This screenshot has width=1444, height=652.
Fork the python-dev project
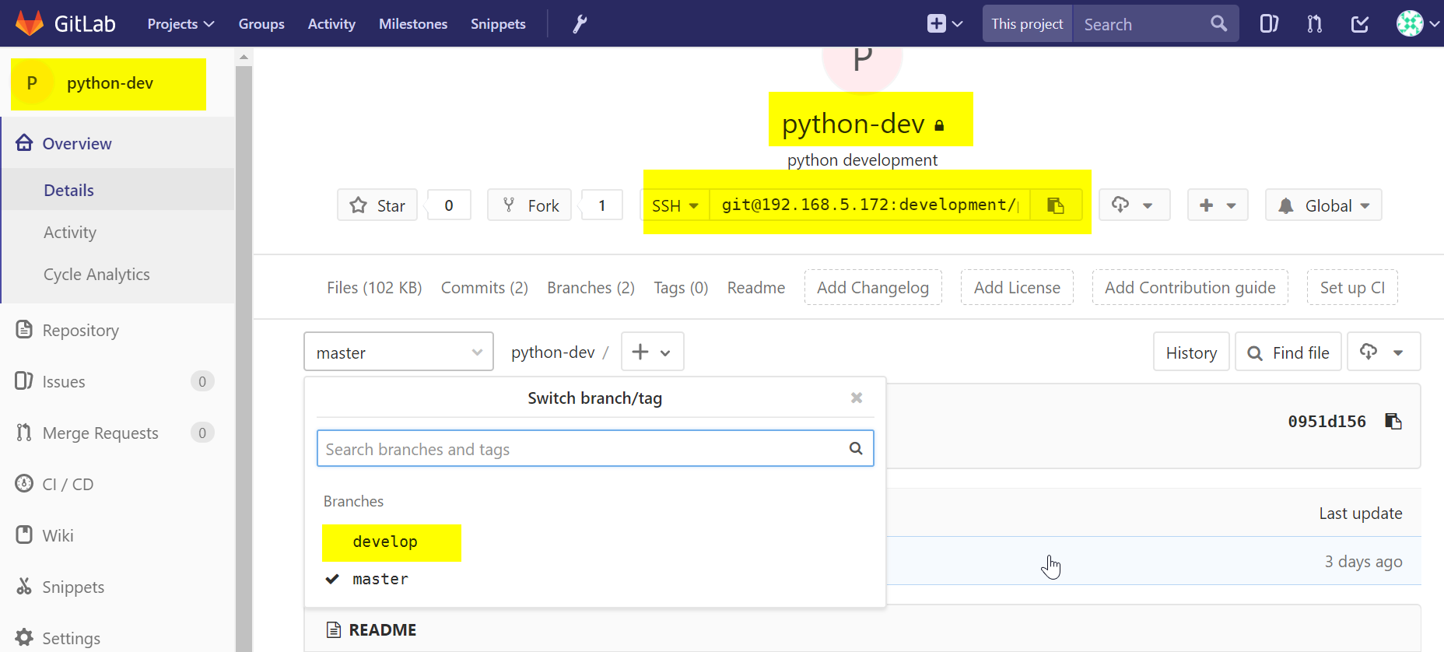(x=530, y=205)
